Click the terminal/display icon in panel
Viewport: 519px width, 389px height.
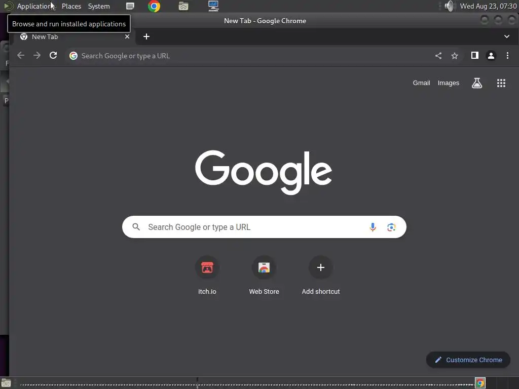click(x=130, y=6)
